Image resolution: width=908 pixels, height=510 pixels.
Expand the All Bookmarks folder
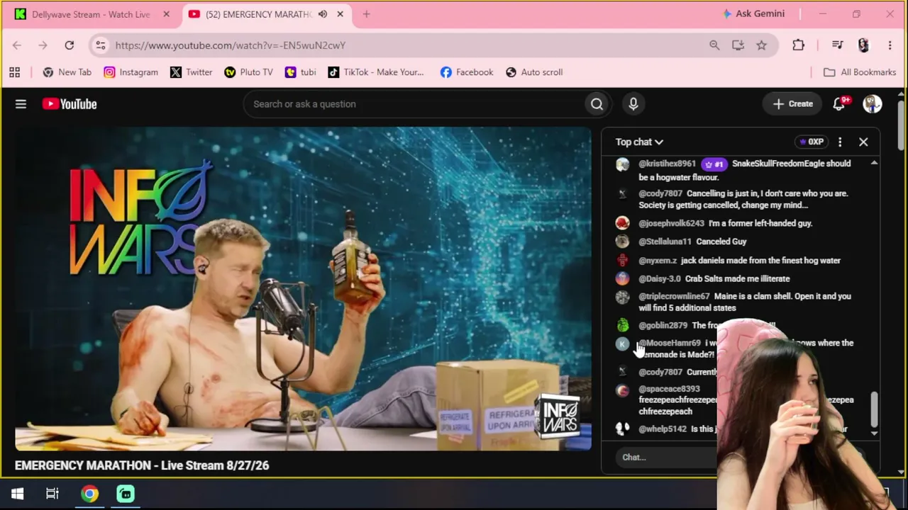[x=860, y=72]
